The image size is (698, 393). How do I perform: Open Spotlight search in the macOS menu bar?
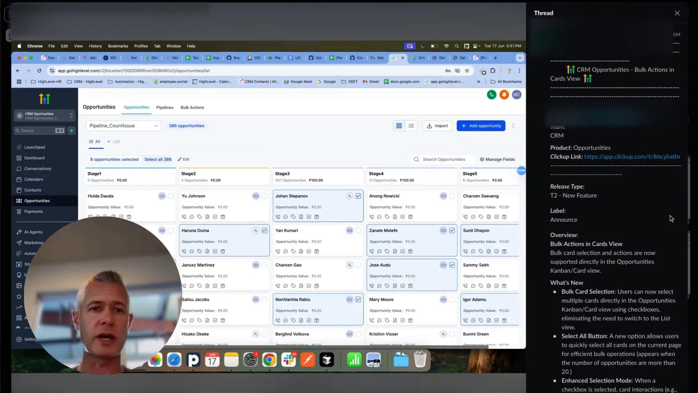click(x=457, y=46)
